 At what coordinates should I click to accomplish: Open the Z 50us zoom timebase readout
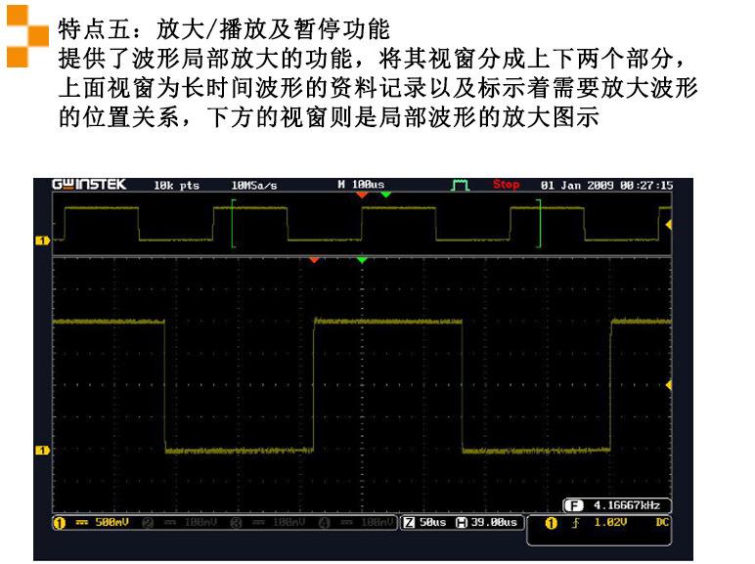(x=425, y=523)
